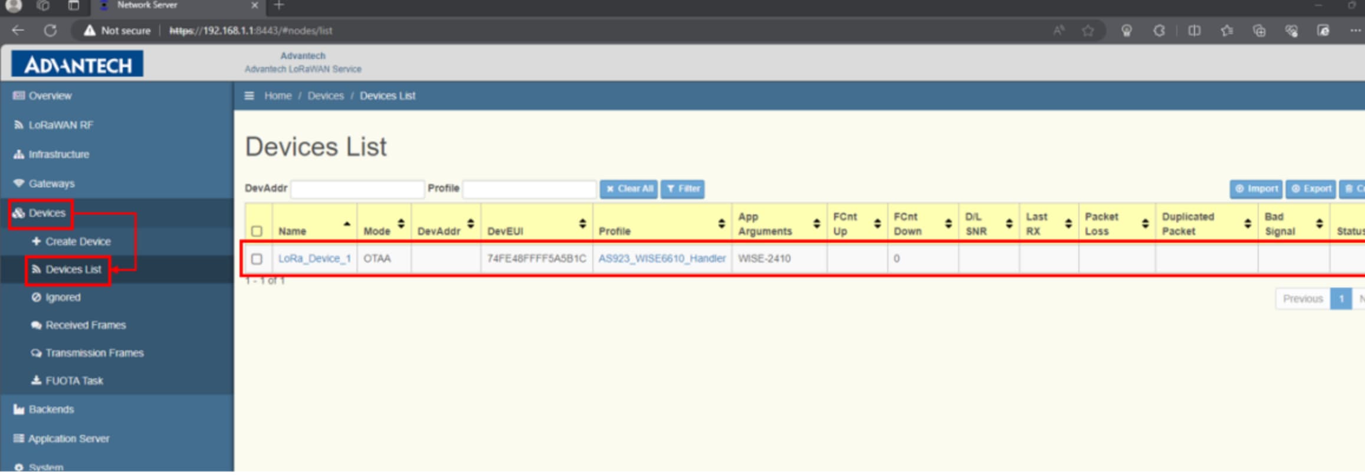The width and height of the screenshot is (1365, 475).
Task: Sort by D/L SNR column arrows
Action: coord(1009,224)
